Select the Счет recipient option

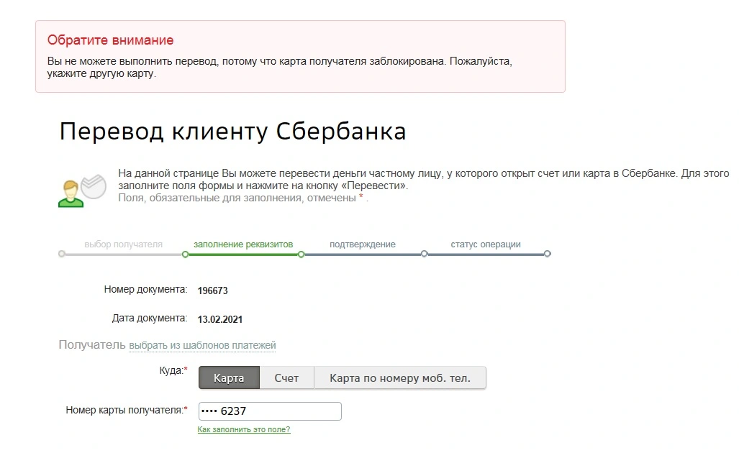(286, 377)
